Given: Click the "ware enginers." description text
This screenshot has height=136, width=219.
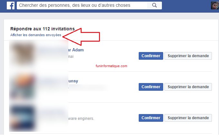Looking at the screenshot, I should [81, 119].
